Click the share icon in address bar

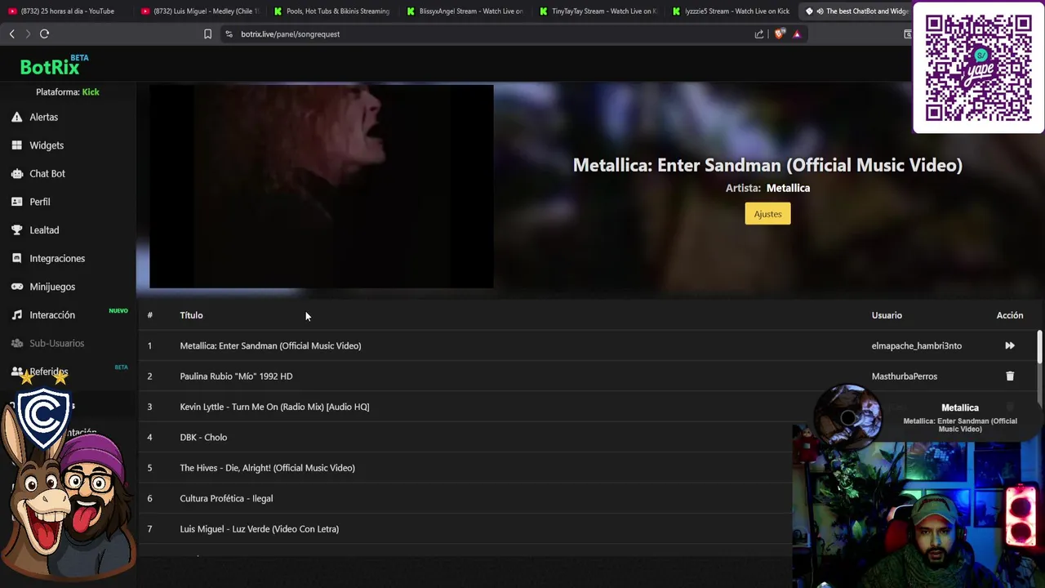click(x=759, y=34)
